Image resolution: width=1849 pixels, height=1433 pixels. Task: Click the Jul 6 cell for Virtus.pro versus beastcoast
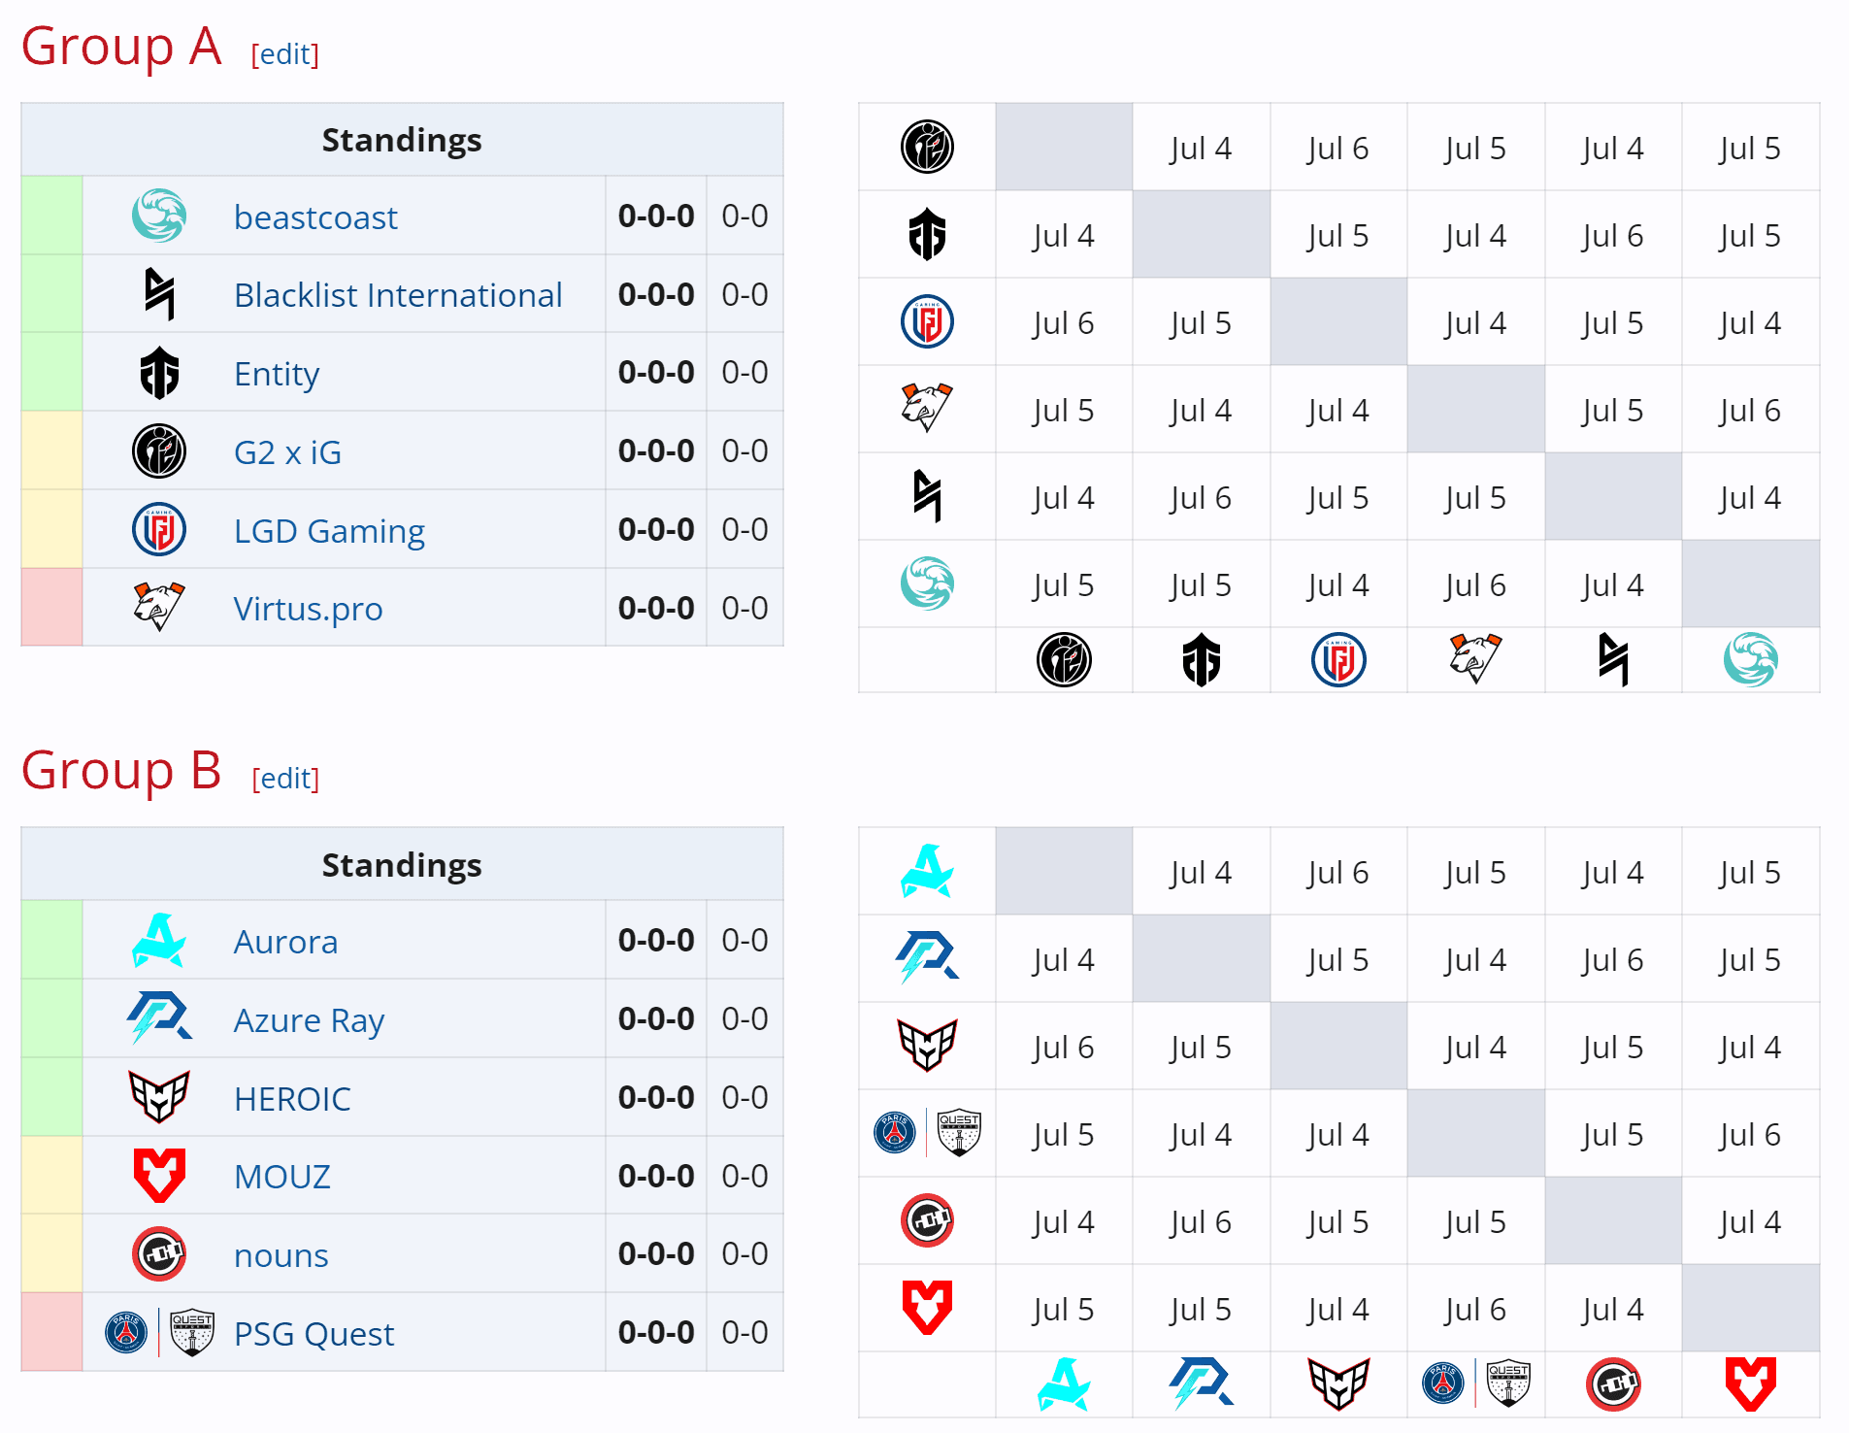pyautogui.click(x=1750, y=409)
